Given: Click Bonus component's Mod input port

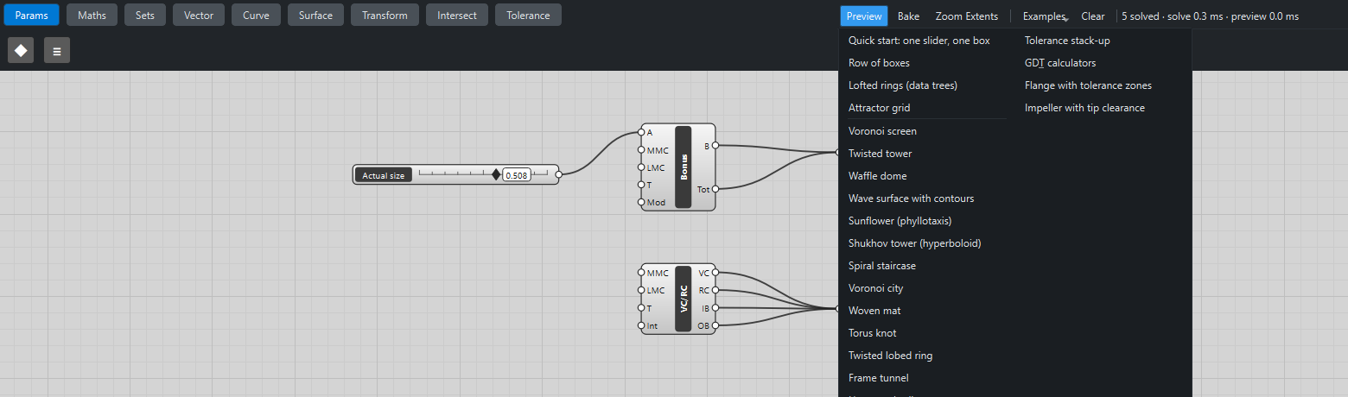Looking at the screenshot, I should [x=641, y=202].
